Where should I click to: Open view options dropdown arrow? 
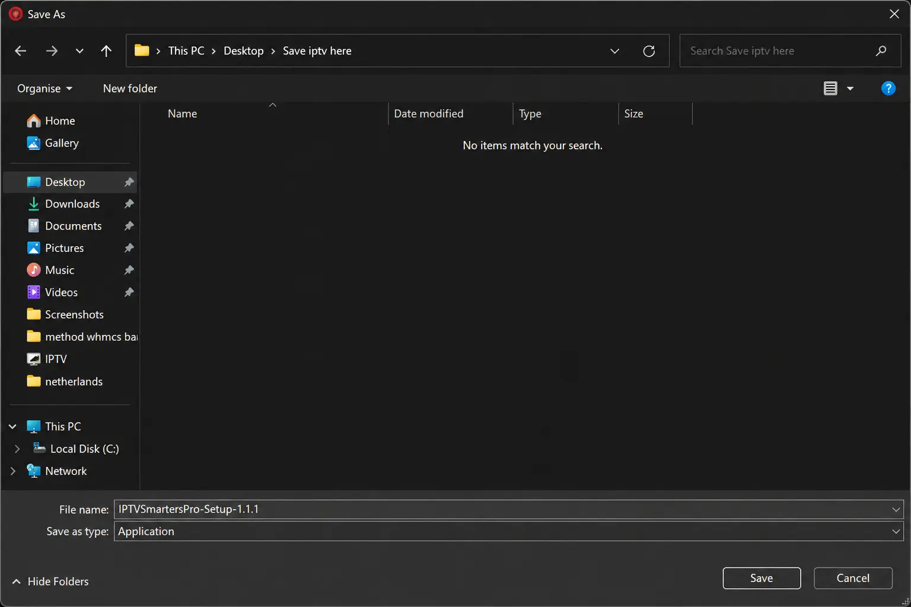(x=850, y=88)
